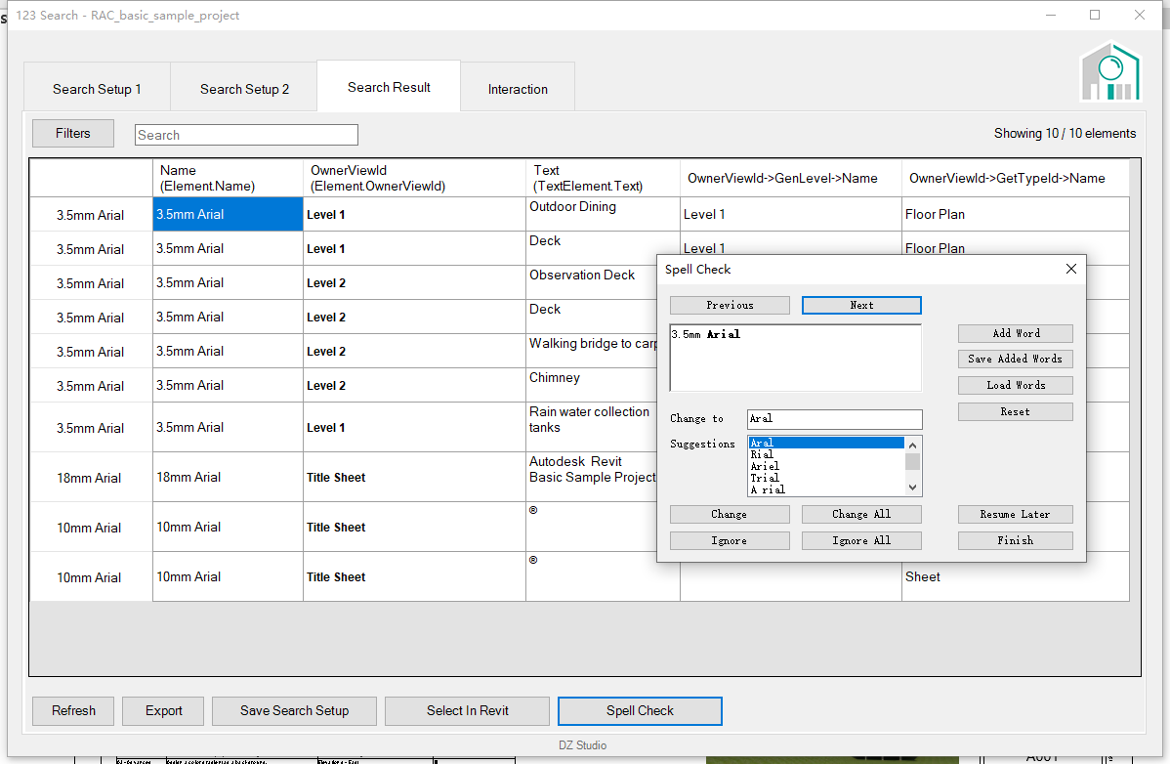Click into the Search input field
Image resolution: width=1170 pixels, height=764 pixels.
246,135
